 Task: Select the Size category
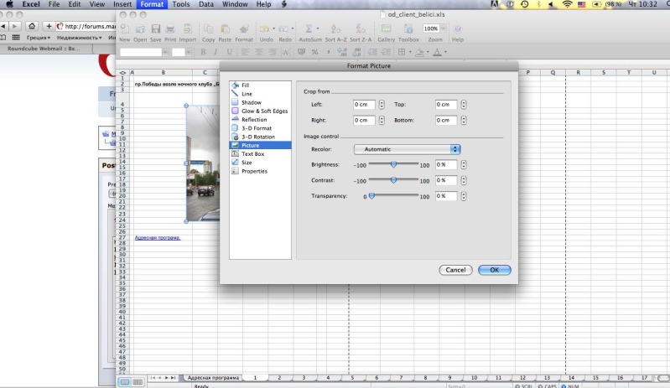pos(247,163)
